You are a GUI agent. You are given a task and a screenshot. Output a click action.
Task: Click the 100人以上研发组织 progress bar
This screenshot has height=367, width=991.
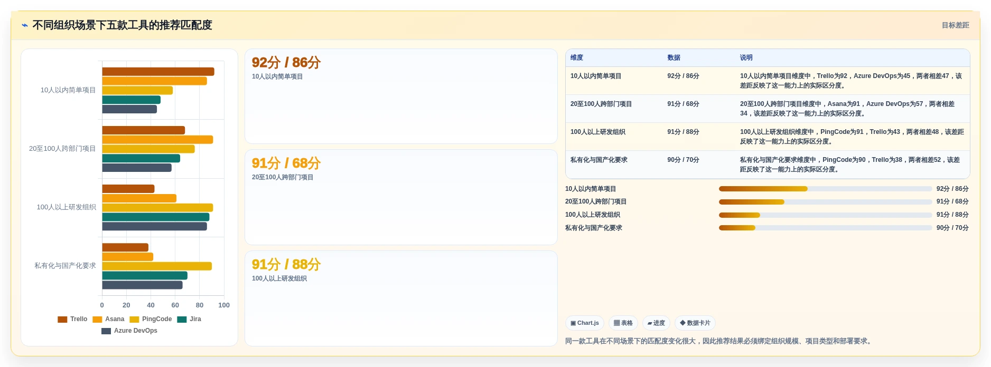825,215
